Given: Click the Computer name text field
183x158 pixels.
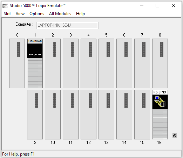Looking at the screenshot, I should pos(67,25).
